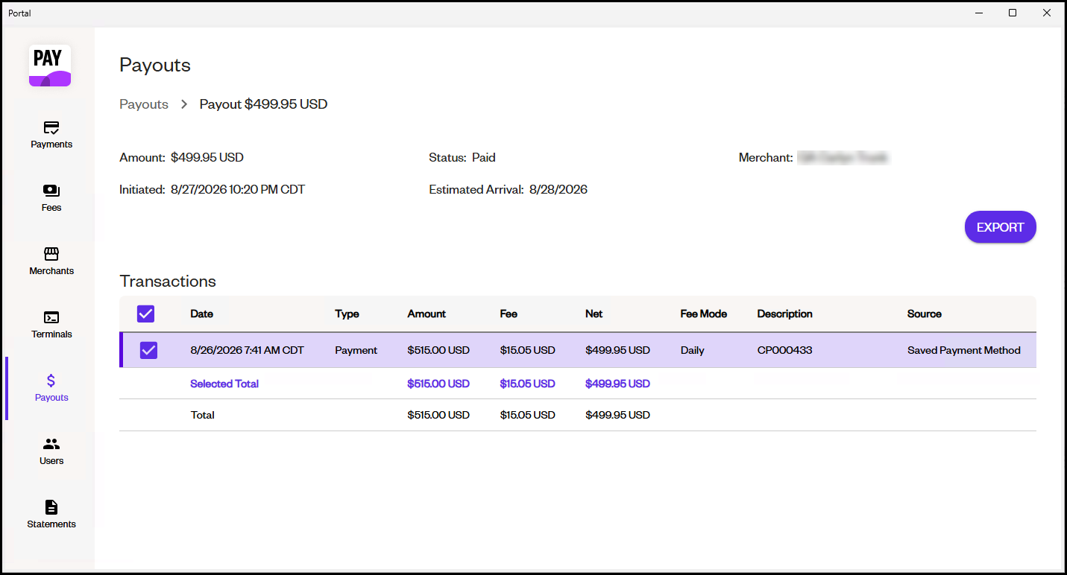Click the Net column header
Screen dimensions: 1067x575
click(594, 314)
